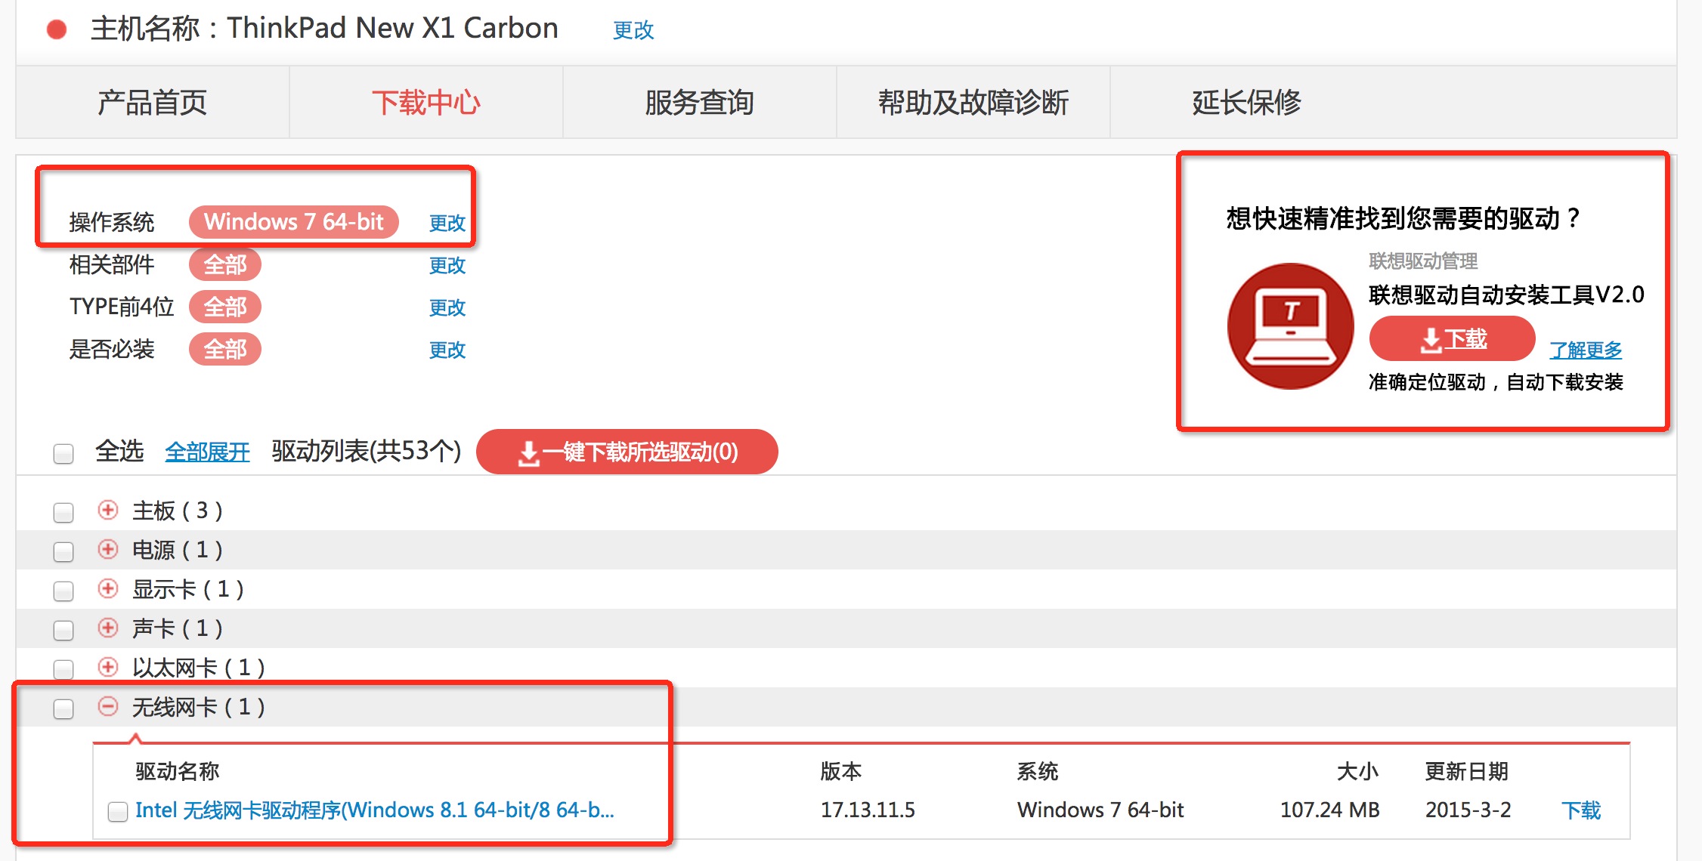
Task: Click the 驱动列表(共53个) label
Action: (x=367, y=452)
